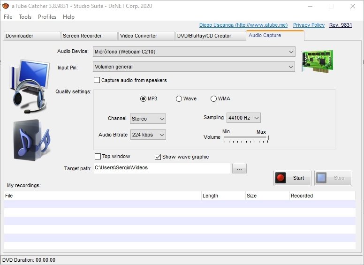This screenshot has height=265, width=364.
Task: Switch to the Video Converter tab
Action: tap(146, 36)
